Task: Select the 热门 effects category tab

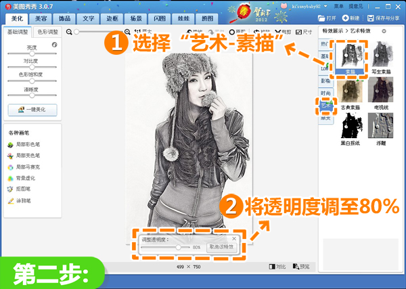Action: point(325,43)
